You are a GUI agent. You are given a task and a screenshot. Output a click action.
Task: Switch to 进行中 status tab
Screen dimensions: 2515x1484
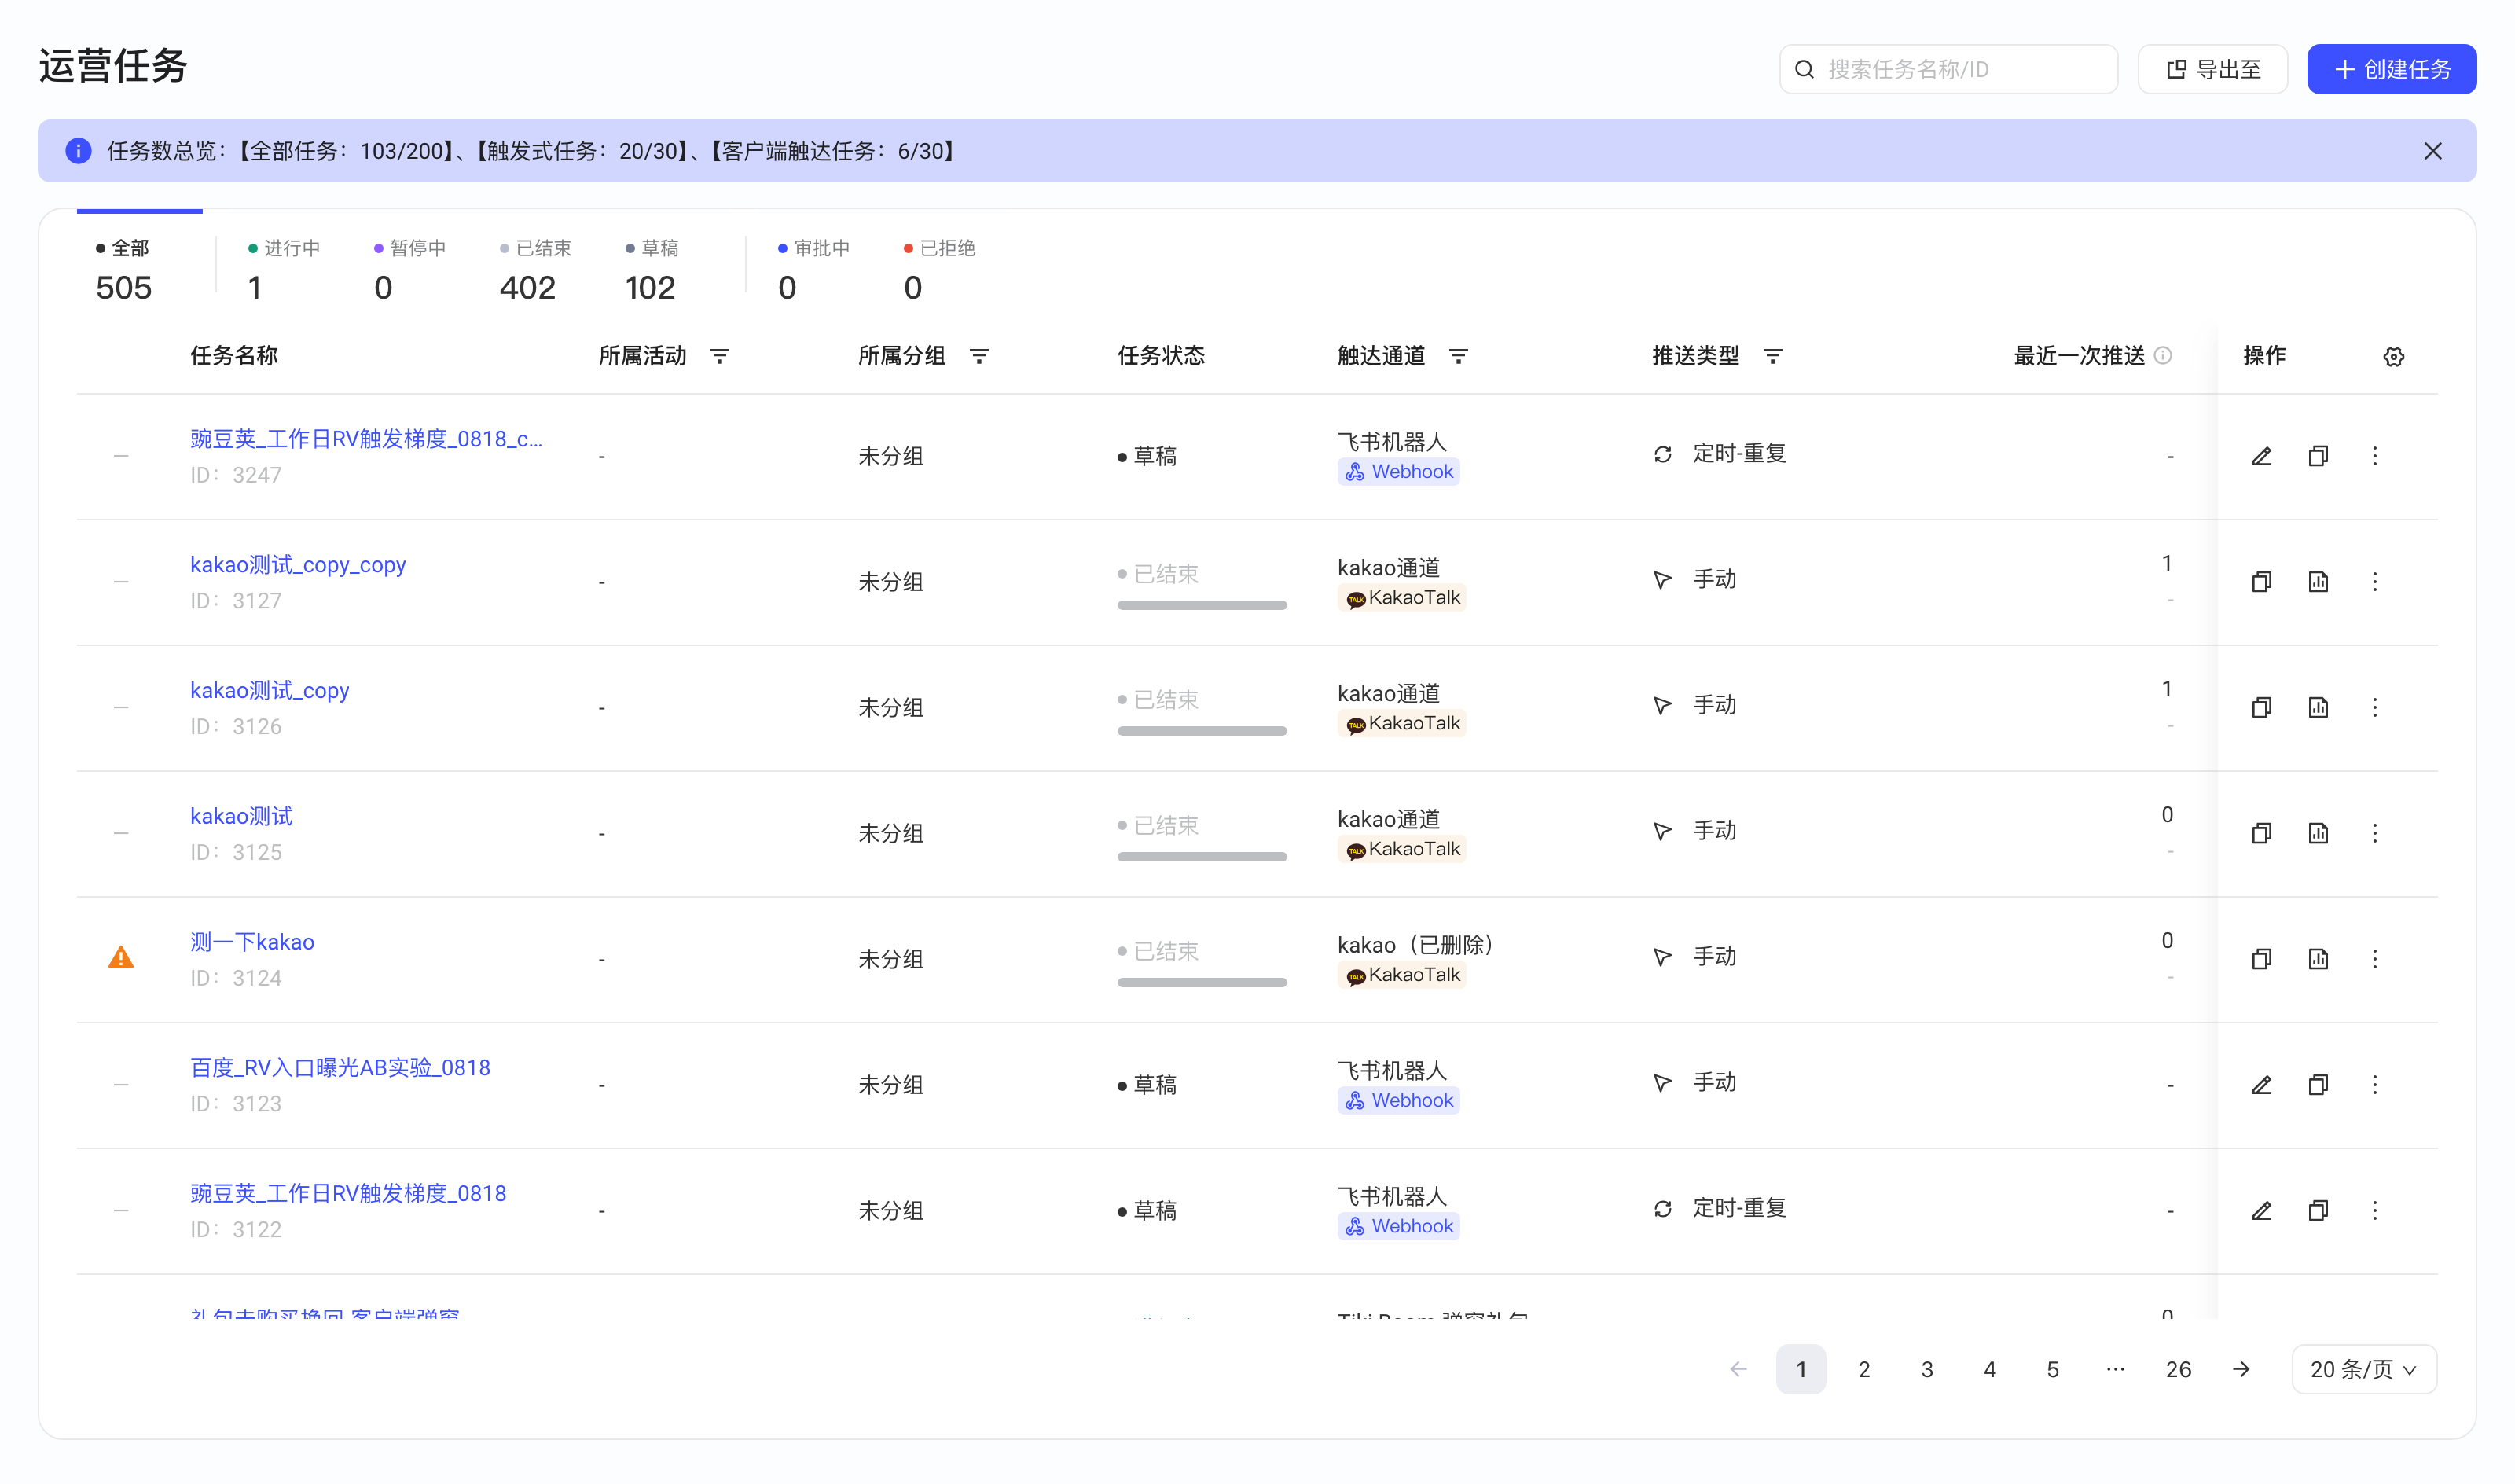(284, 270)
